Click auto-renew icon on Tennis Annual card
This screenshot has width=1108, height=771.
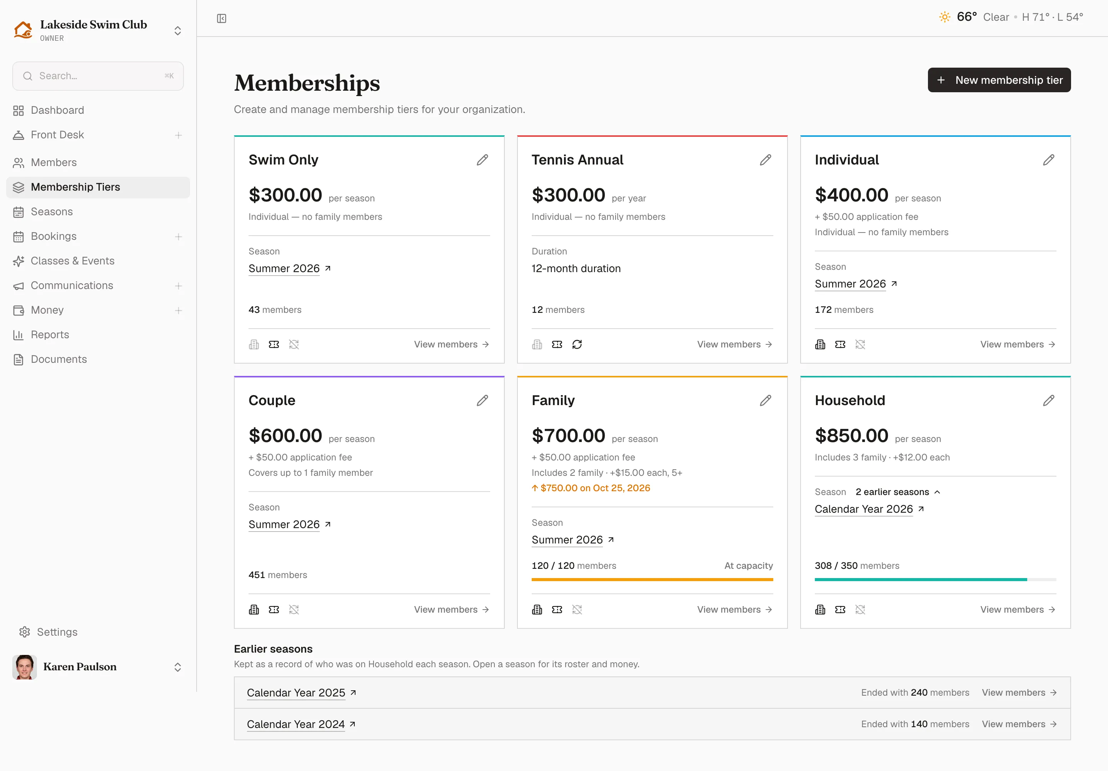click(577, 344)
